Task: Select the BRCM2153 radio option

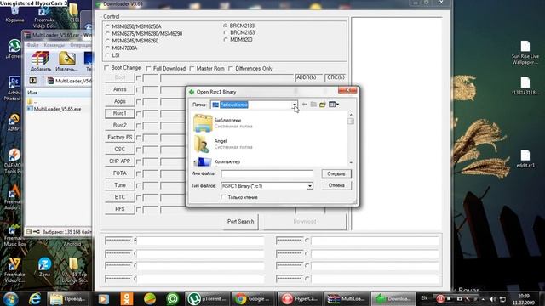Action: [226, 32]
